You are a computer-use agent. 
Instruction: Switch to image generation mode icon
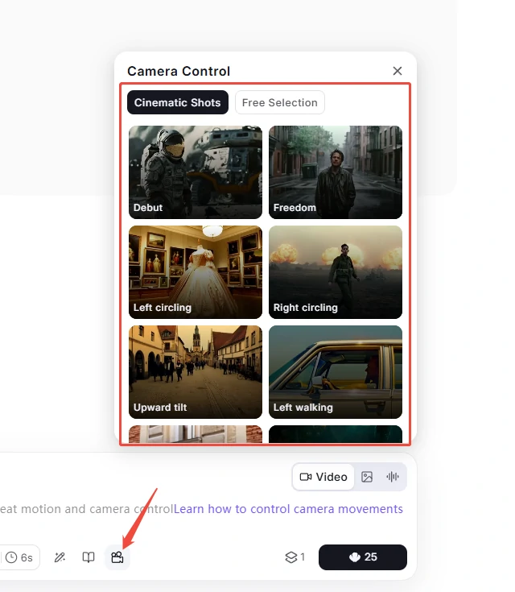(x=367, y=477)
